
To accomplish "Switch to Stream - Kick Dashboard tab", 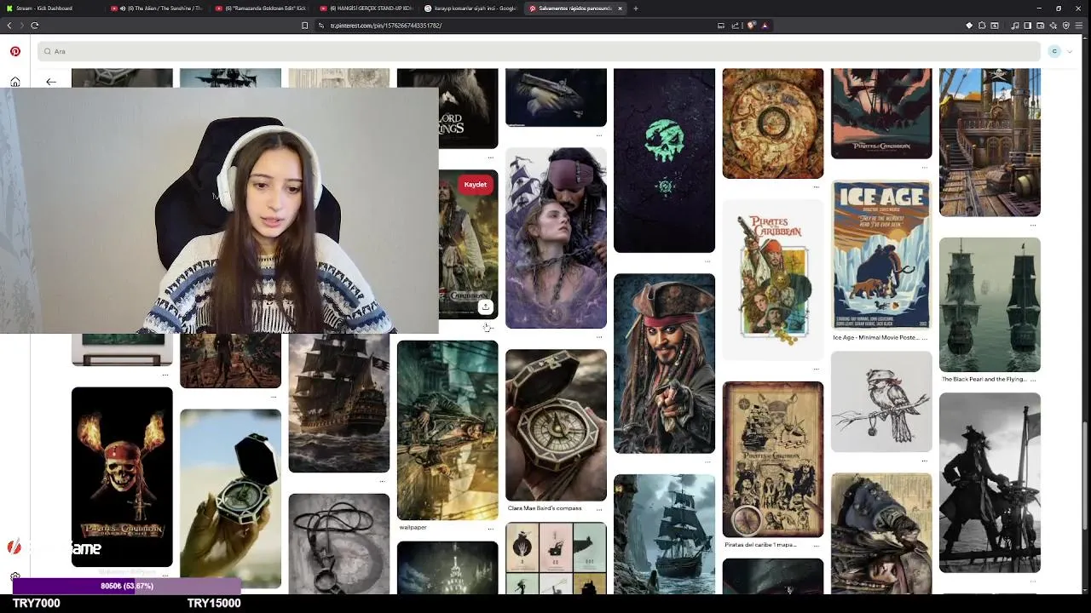I will [x=51, y=9].
